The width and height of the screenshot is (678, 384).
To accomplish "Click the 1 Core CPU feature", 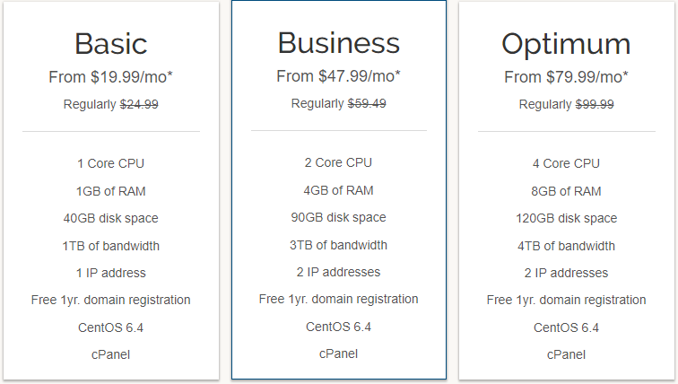I will [111, 163].
